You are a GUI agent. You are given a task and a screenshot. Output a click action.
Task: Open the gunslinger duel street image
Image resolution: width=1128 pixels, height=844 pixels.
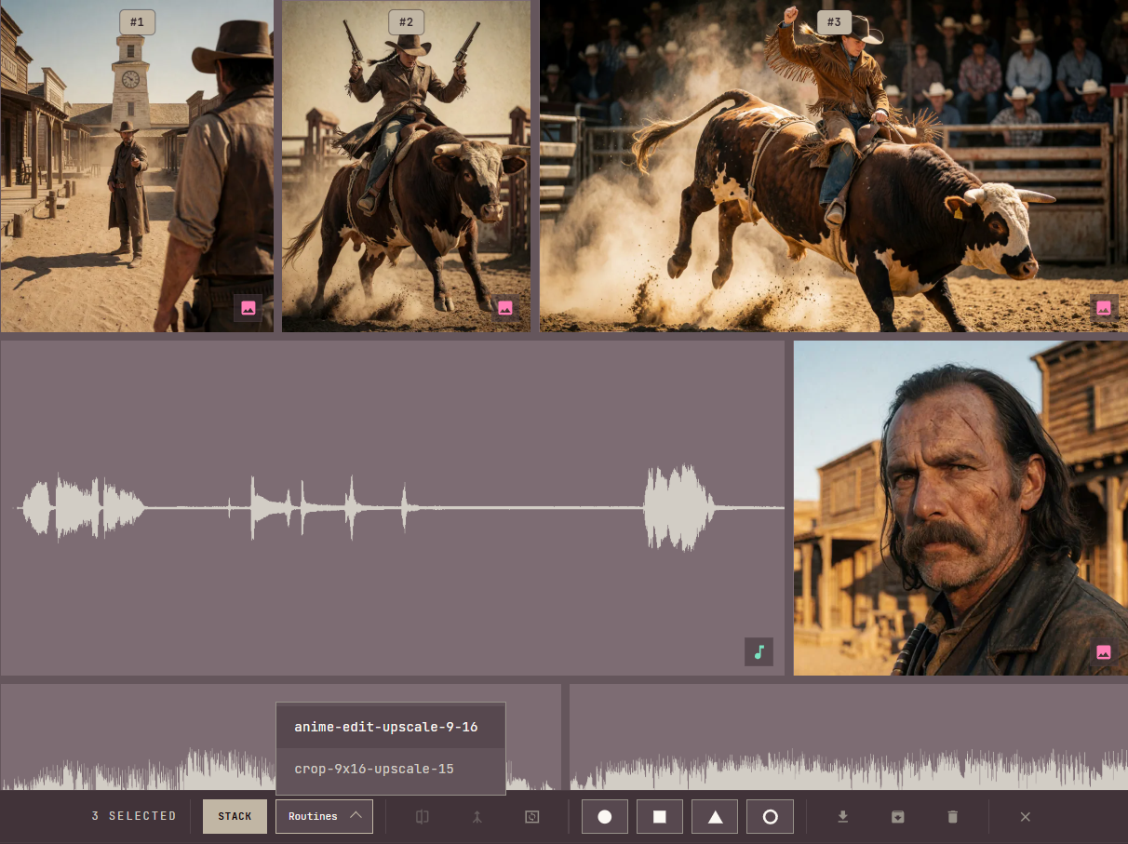coord(137,166)
